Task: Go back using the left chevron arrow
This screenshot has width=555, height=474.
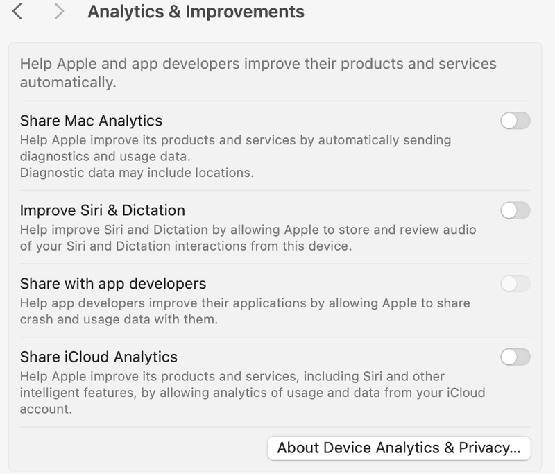Action: pyautogui.click(x=17, y=12)
